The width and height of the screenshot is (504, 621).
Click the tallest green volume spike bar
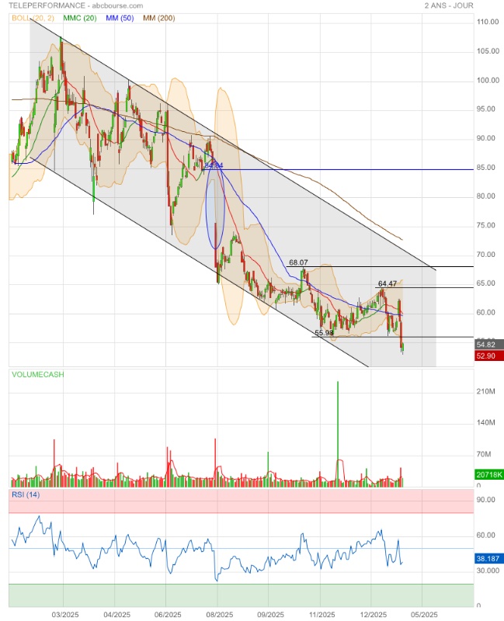coord(338,434)
